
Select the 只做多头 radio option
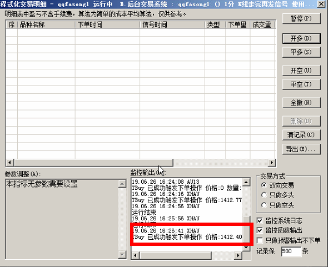pyautogui.click(x=277, y=195)
